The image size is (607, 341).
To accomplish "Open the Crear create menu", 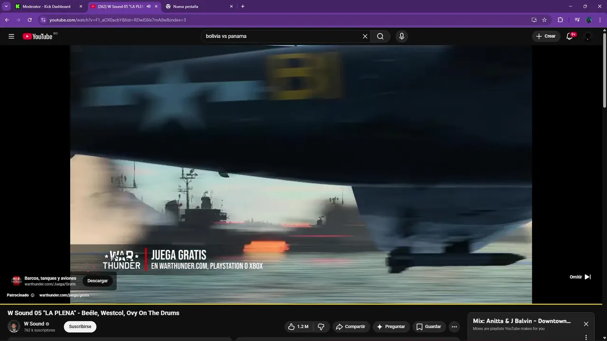I will pos(546,36).
